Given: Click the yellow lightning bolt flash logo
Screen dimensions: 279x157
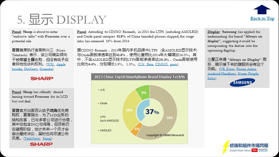Looking at the screenshot, I should coord(226,147).
